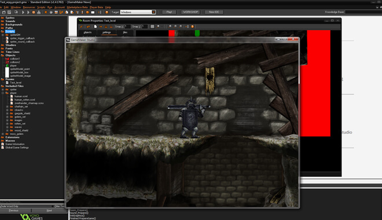Open Global Game Settings in resource tree
The image size is (382, 220).
pos(17,148)
